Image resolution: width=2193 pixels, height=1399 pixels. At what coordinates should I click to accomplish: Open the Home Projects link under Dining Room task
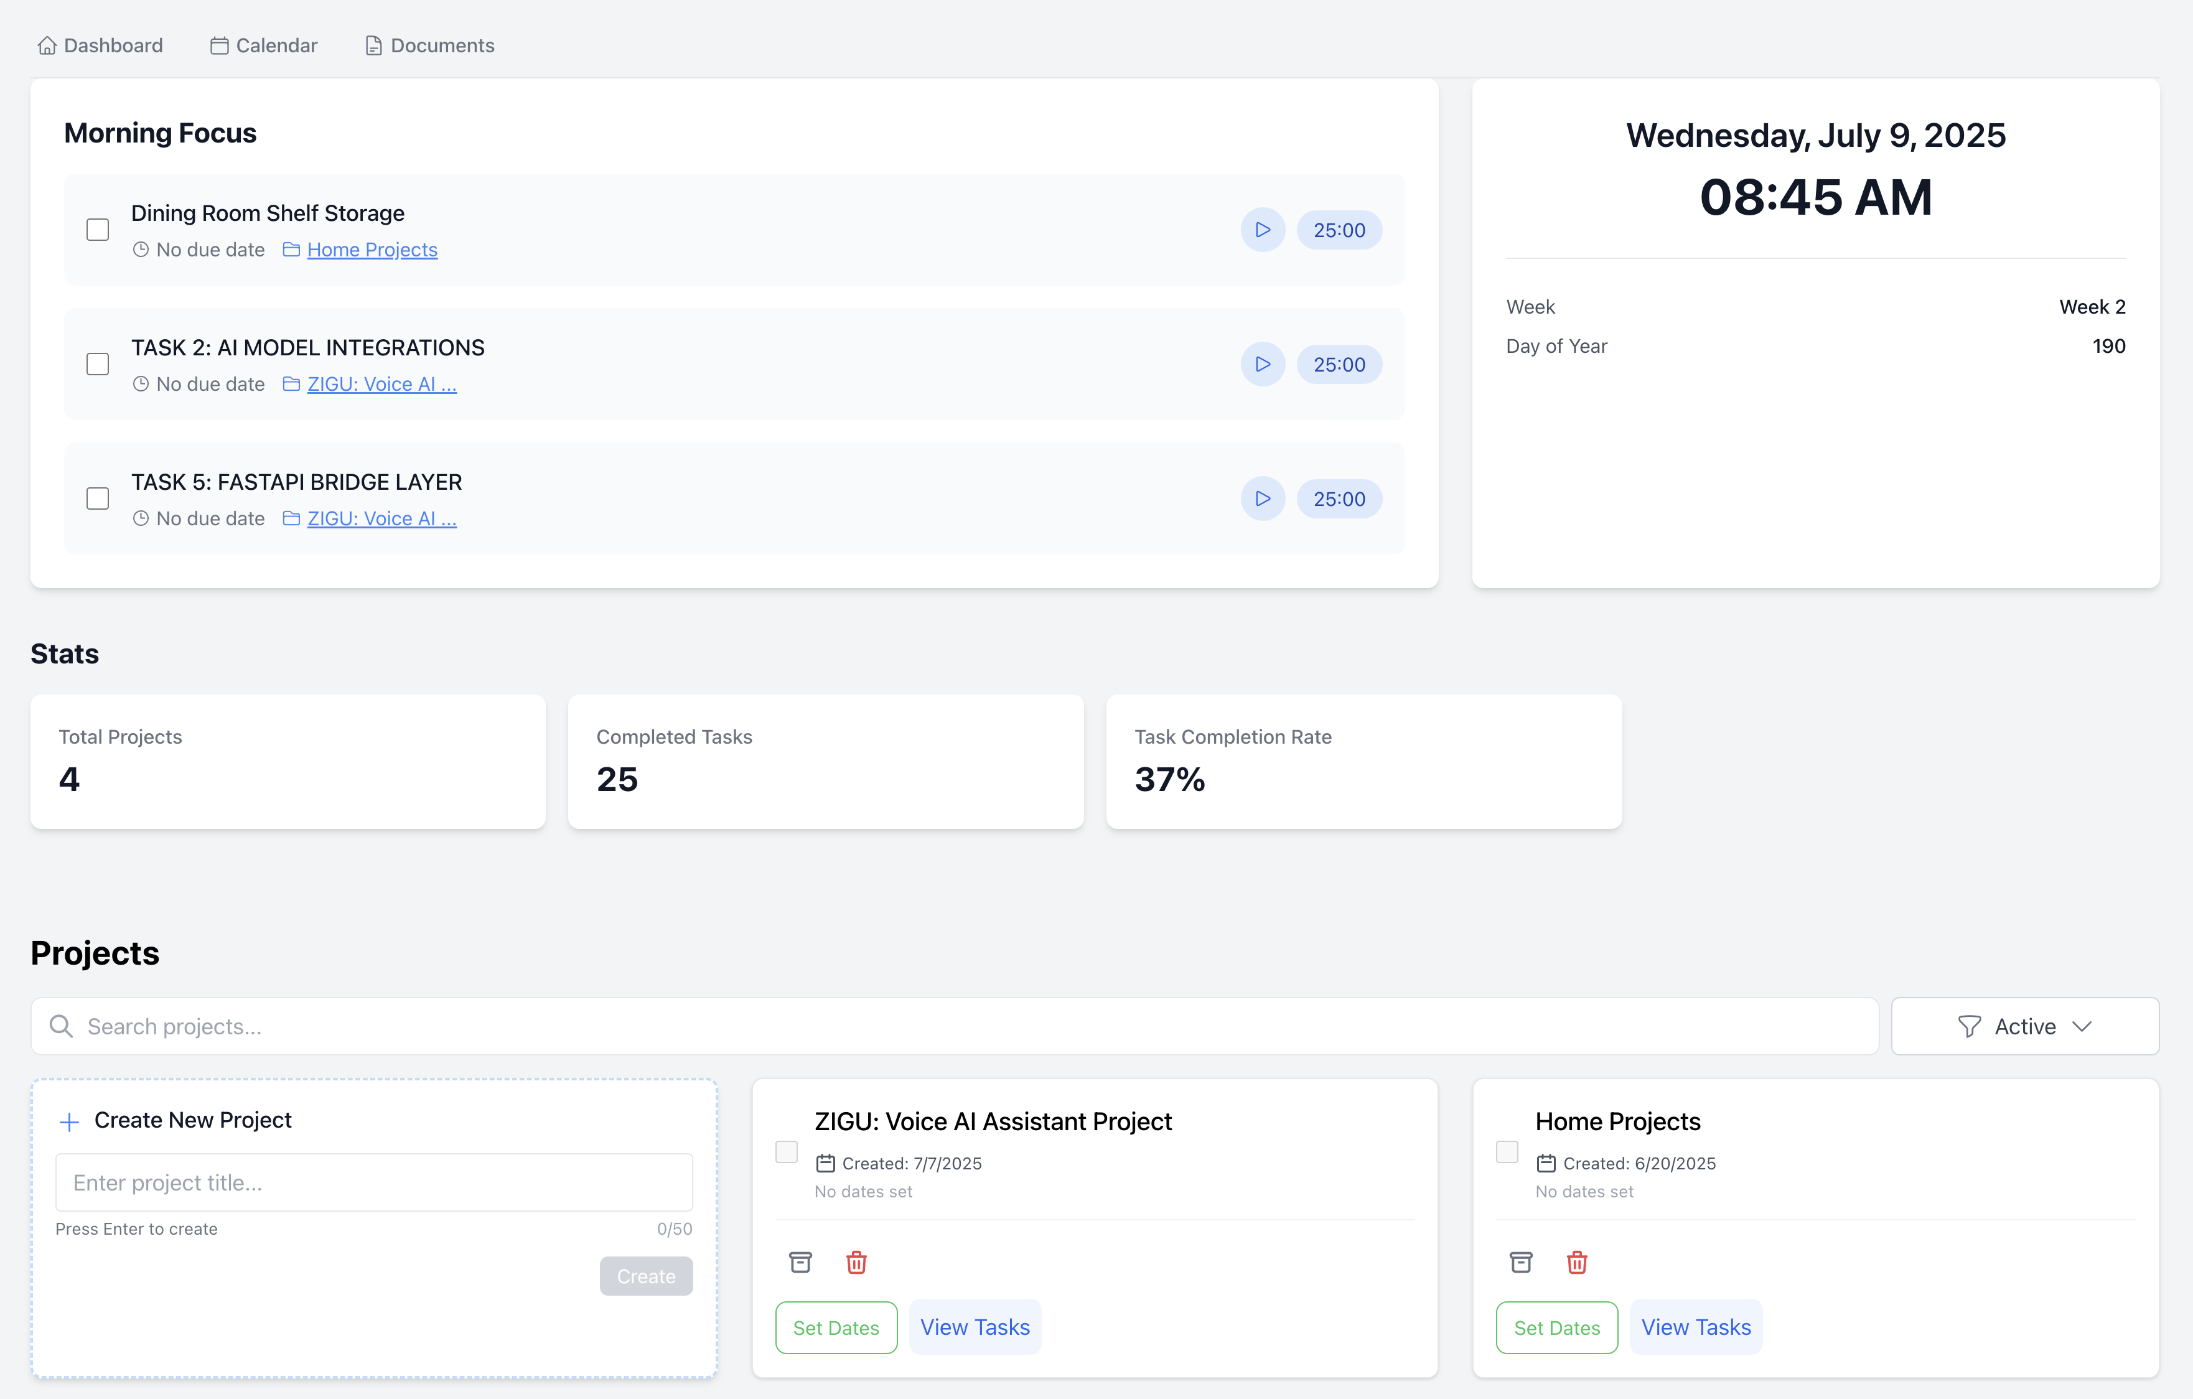(373, 250)
